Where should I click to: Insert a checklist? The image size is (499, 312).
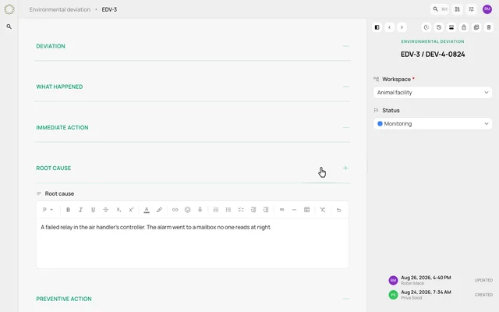(x=241, y=210)
